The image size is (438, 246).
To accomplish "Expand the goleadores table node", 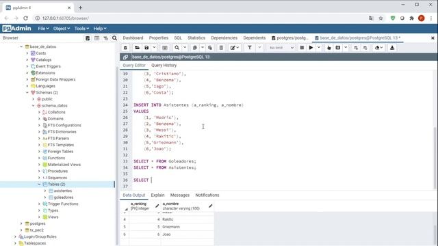I will (45, 197).
